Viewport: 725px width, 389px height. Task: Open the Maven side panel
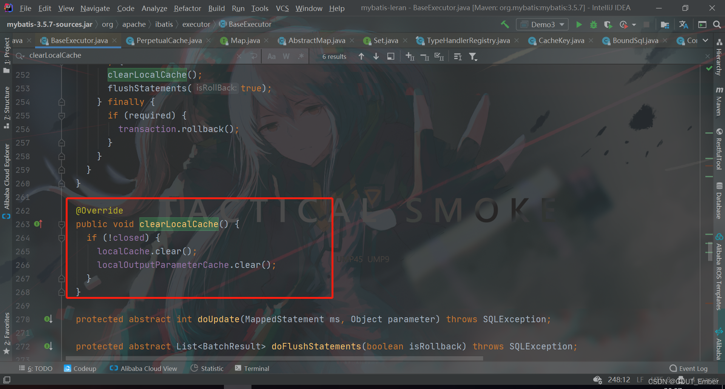(719, 101)
